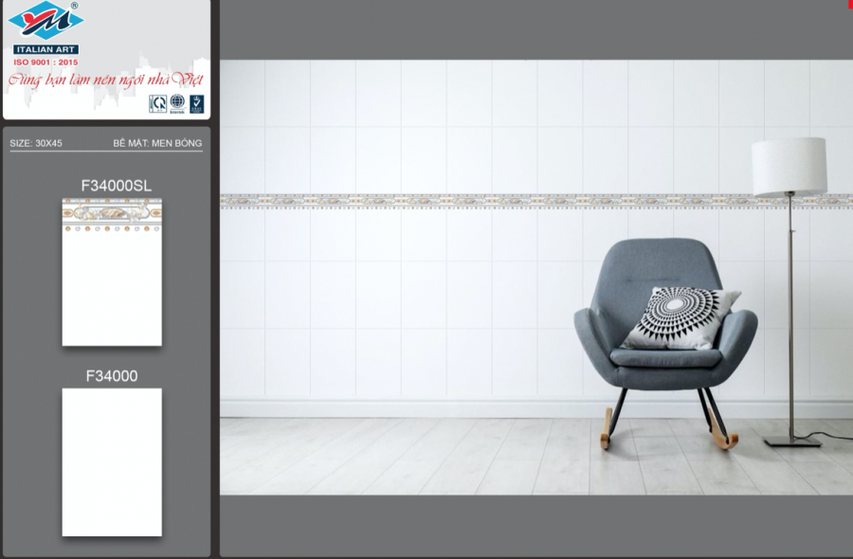853x559 pixels.
Task: Click the white floor lamp shade
Action: 789,167
